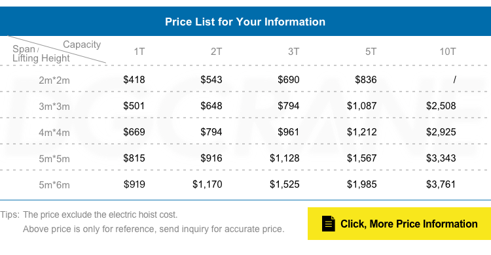Click the 5m*6m row label
491x255 pixels.
pyautogui.click(x=54, y=185)
